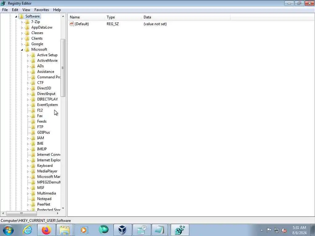
Task: Select the Command Processor key
Action: pyautogui.click(x=49, y=77)
